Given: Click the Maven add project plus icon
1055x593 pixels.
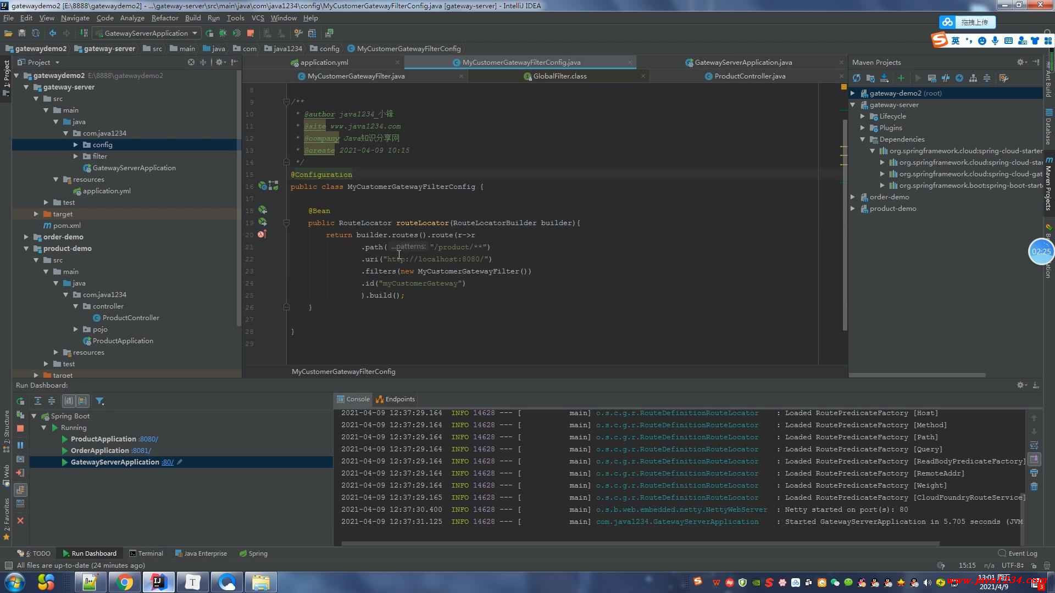Looking at the screenshot, I should tap(901, 78).
